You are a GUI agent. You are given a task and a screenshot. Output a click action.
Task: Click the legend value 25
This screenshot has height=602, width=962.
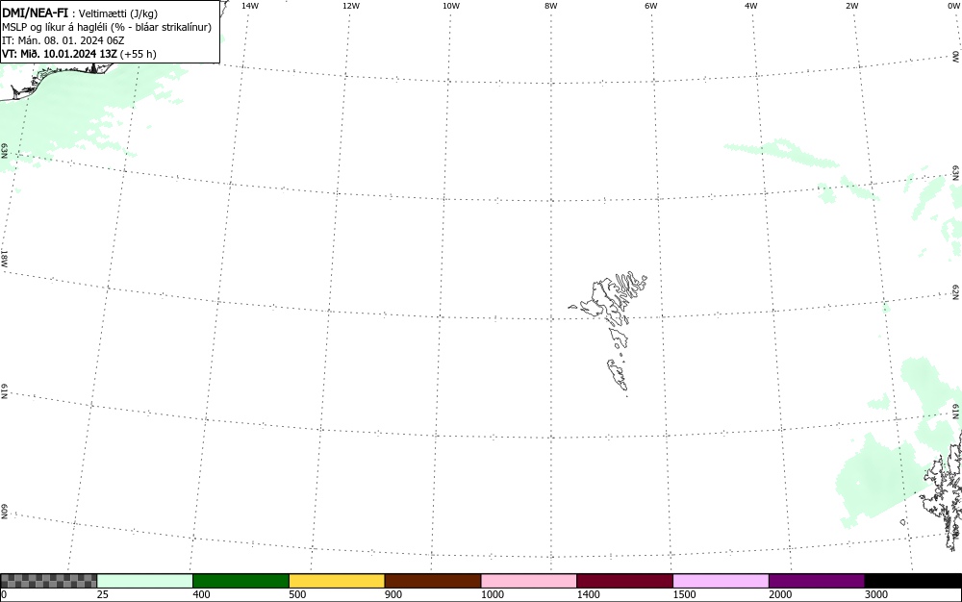click(x=103, y=594)
